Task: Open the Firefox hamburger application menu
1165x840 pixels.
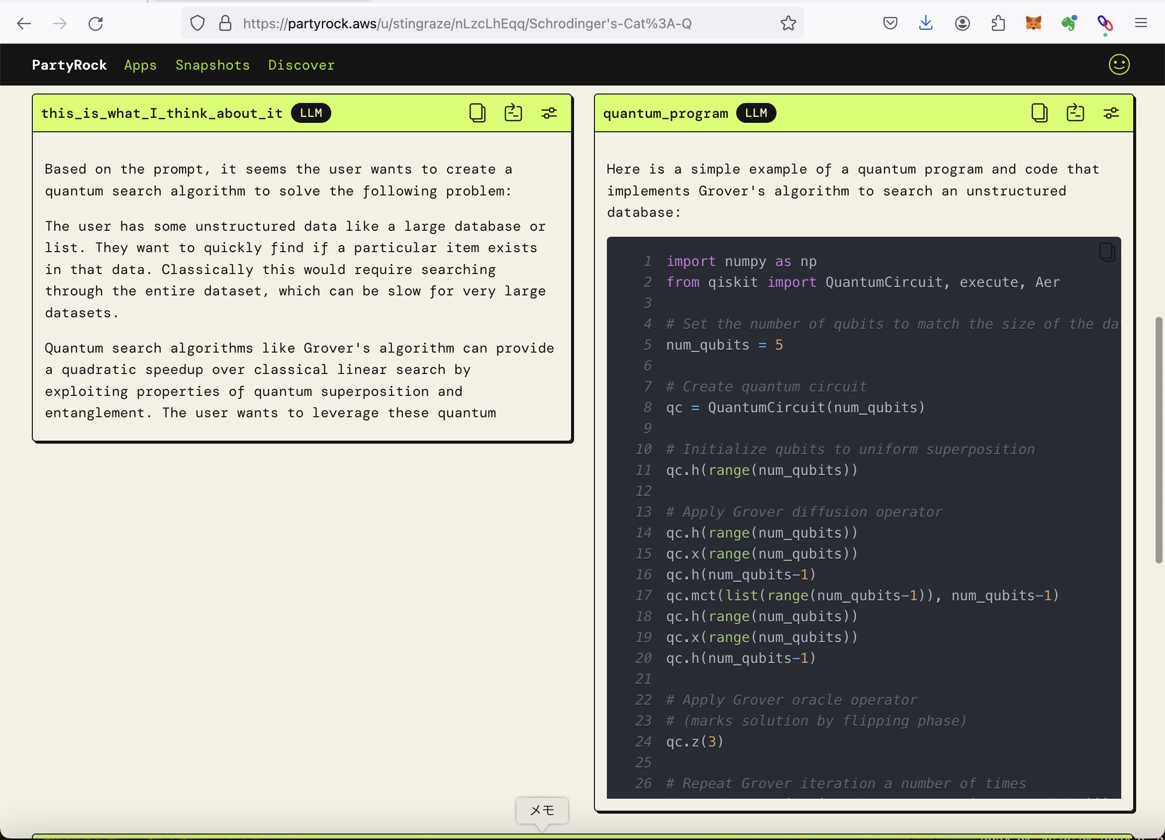Action: (1141, 23)
